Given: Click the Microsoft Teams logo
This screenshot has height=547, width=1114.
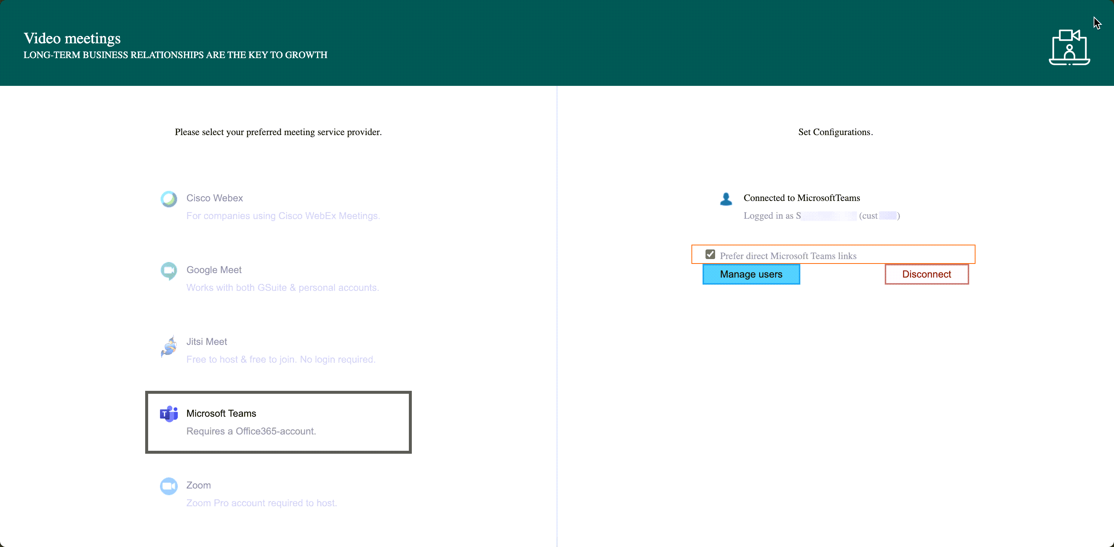Looking at the screenshot, I should click(x=168, y=414).
